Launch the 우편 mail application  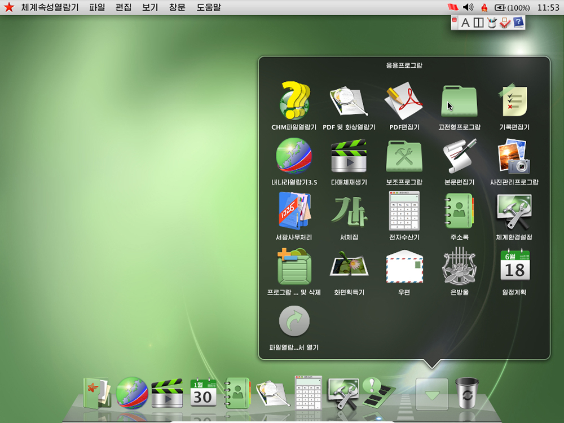(x=404, y=267)
